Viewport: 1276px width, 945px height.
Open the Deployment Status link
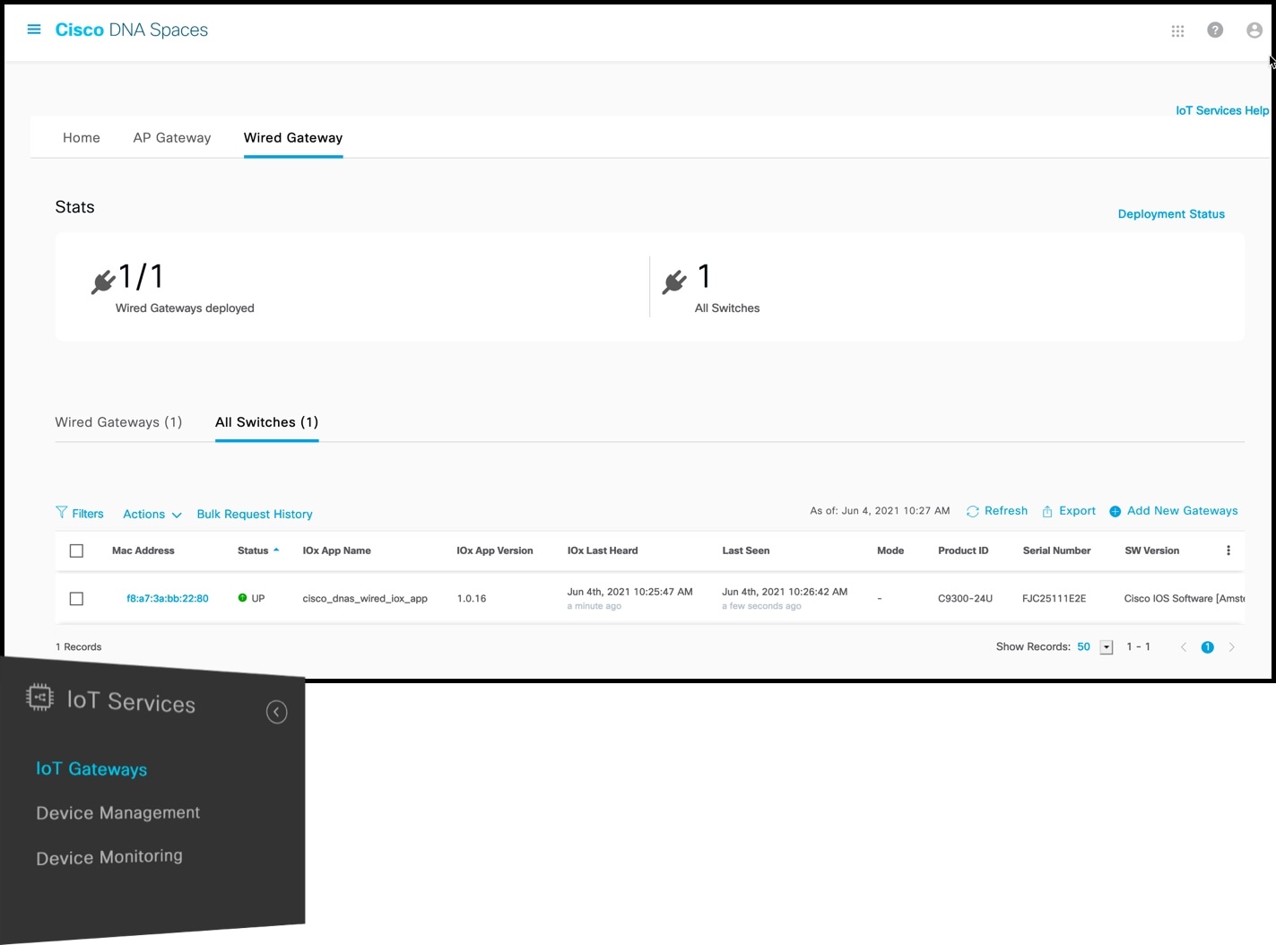coord(1171,213)
